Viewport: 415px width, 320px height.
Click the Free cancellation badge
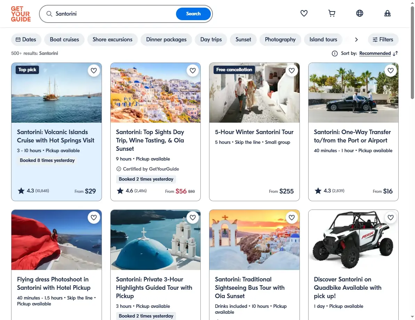pyautogui.click(x=234, y=70)
